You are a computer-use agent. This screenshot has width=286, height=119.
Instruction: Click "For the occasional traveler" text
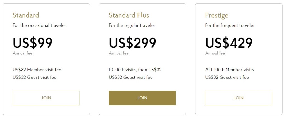point(39,25)
